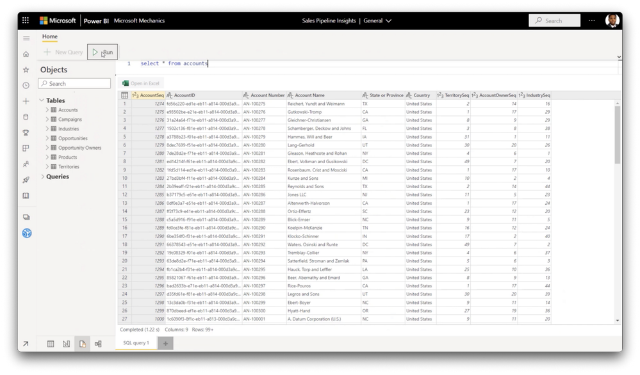Select the SQL query 1 tab
640x375 pixels.
point(136,343)
